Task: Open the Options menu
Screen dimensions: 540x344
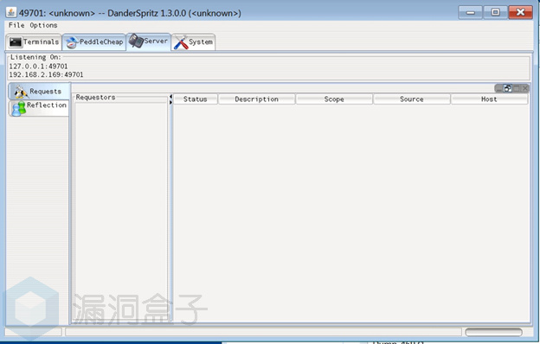Action: [43, 25]
